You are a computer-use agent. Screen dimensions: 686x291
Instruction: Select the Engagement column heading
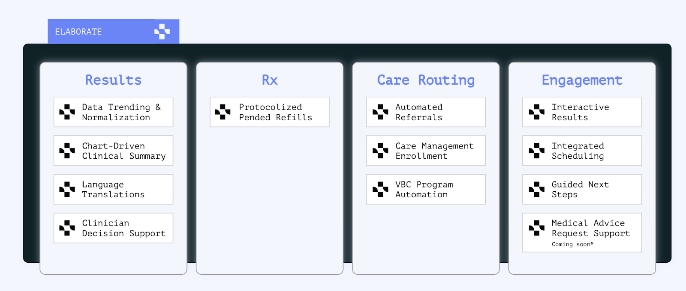click(582, 80)
